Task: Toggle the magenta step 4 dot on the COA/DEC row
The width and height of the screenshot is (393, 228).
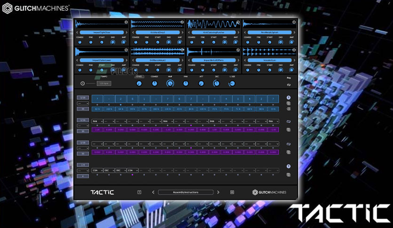Action: coord(133,175)
